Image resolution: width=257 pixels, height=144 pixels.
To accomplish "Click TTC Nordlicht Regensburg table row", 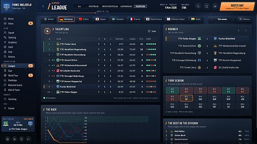I will coord(101,49).
